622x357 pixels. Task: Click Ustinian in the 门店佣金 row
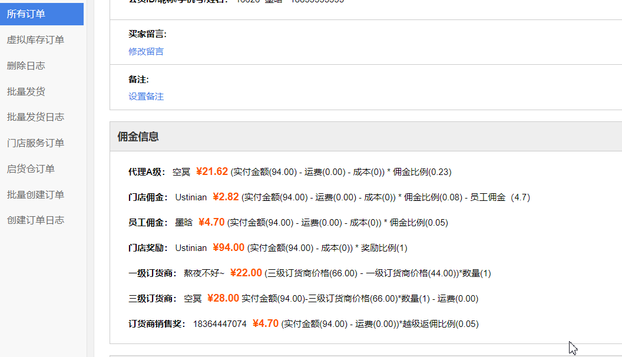[x=191, y=197]
